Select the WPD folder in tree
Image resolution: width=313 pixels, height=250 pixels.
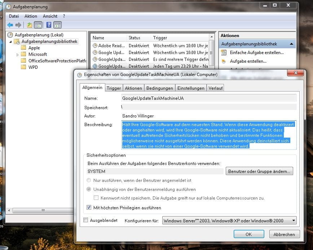pos(33,67)
